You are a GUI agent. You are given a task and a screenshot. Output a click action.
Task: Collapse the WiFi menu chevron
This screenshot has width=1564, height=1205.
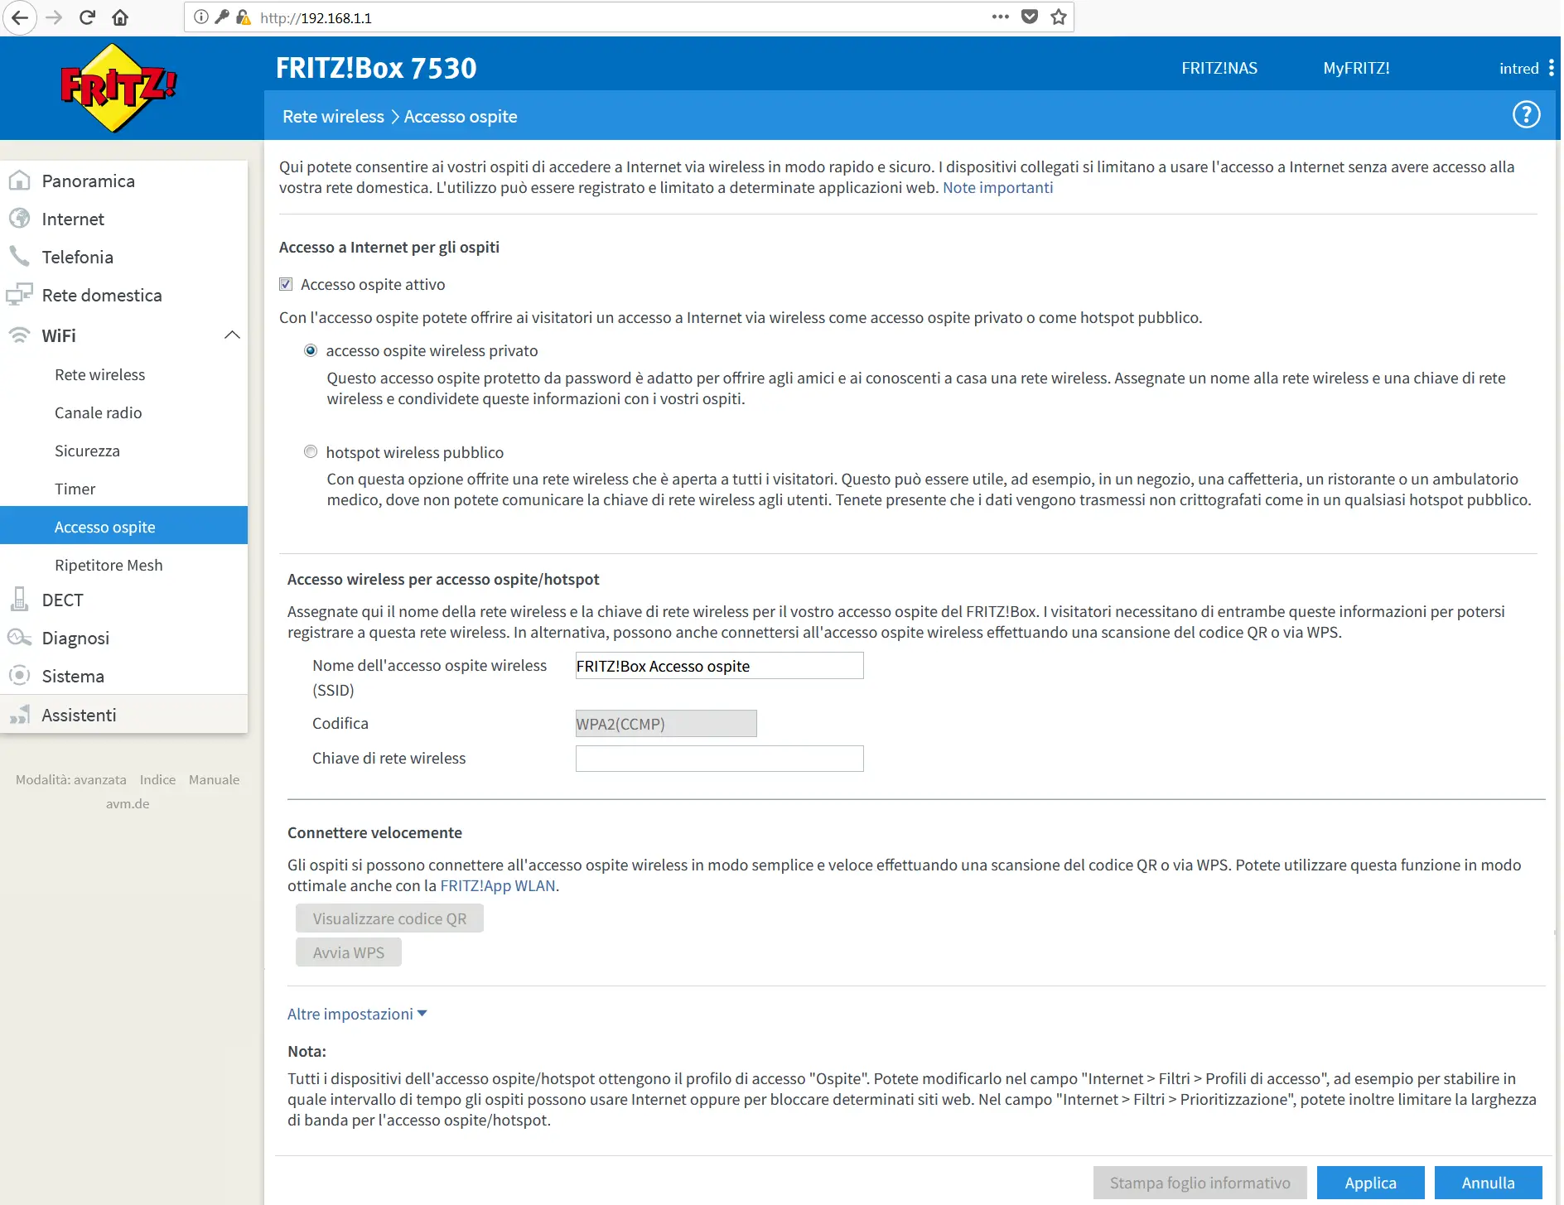click(232, 335)
